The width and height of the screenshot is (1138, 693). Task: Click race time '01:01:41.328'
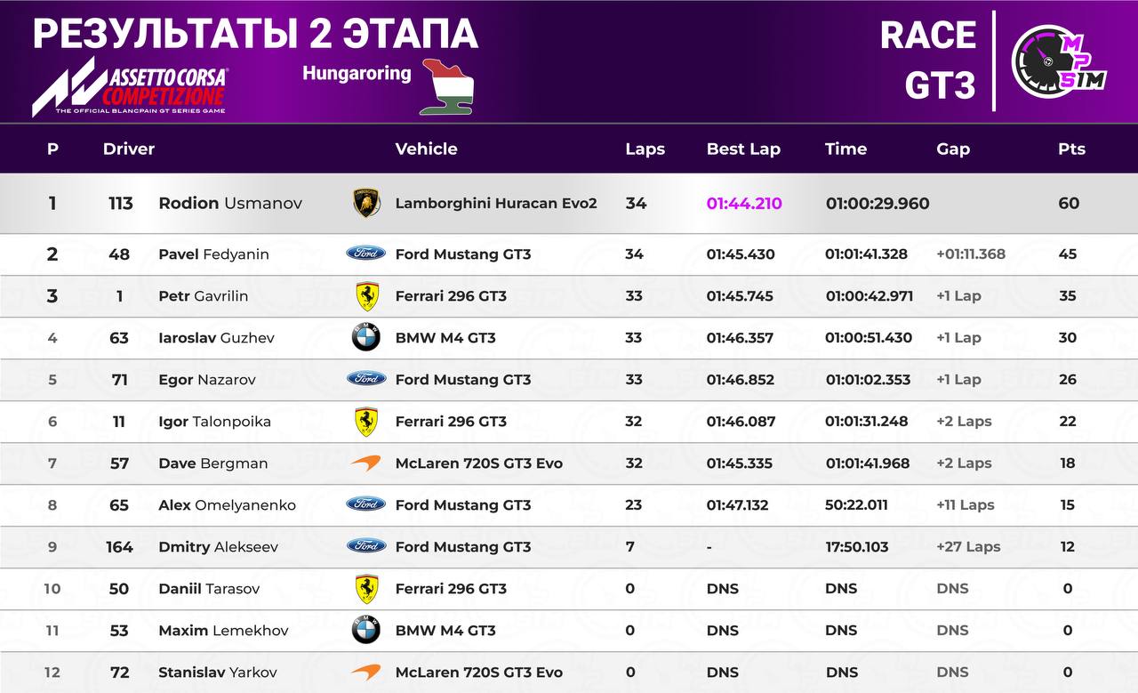(866, 254)
